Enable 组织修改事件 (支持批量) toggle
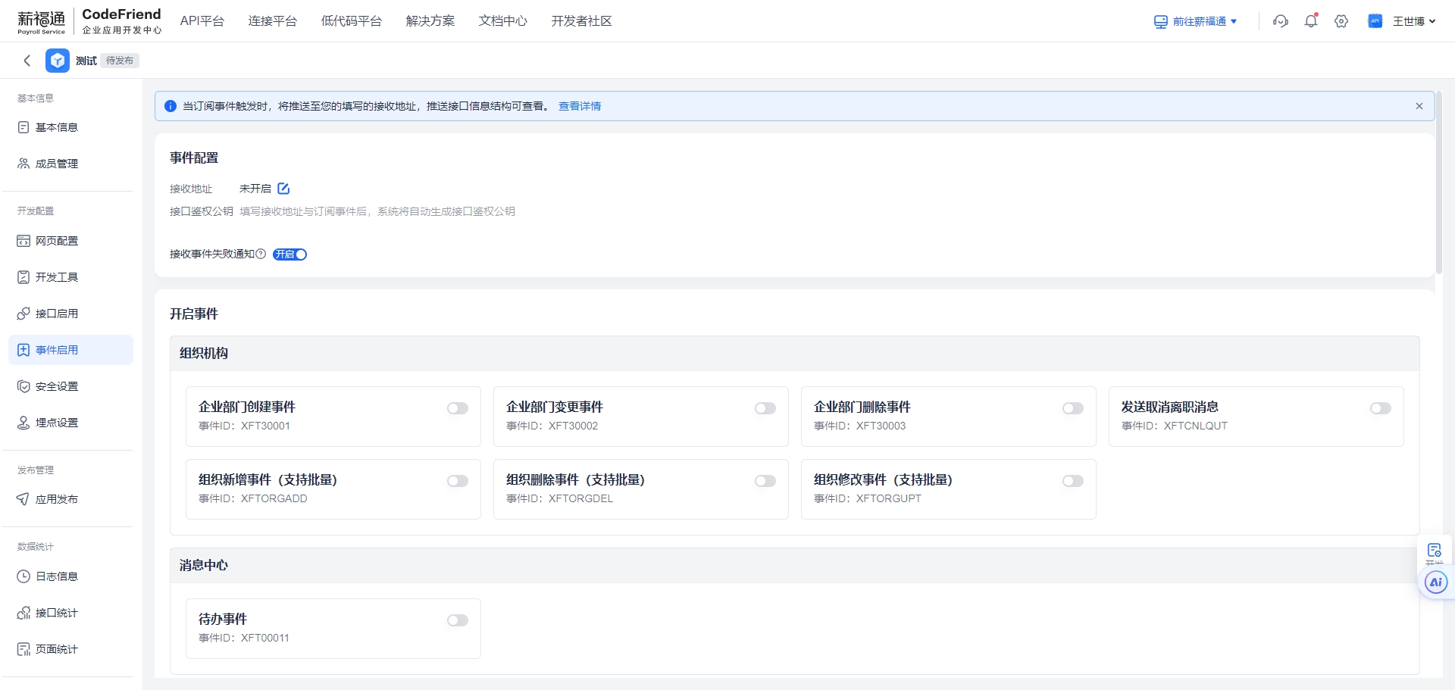This screenshot has width=1455, height=690. click(1073, 481)
